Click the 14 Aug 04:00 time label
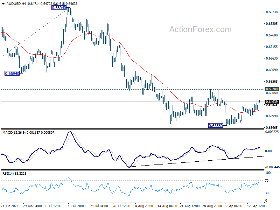The image size is (280, 210). click(167, 206)
